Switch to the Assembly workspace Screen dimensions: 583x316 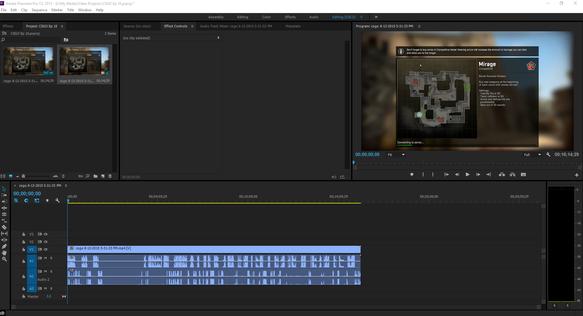pos(216,17)
